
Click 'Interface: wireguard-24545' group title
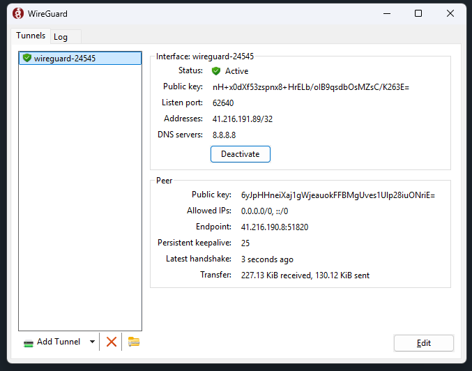click(x=205, y=56)
